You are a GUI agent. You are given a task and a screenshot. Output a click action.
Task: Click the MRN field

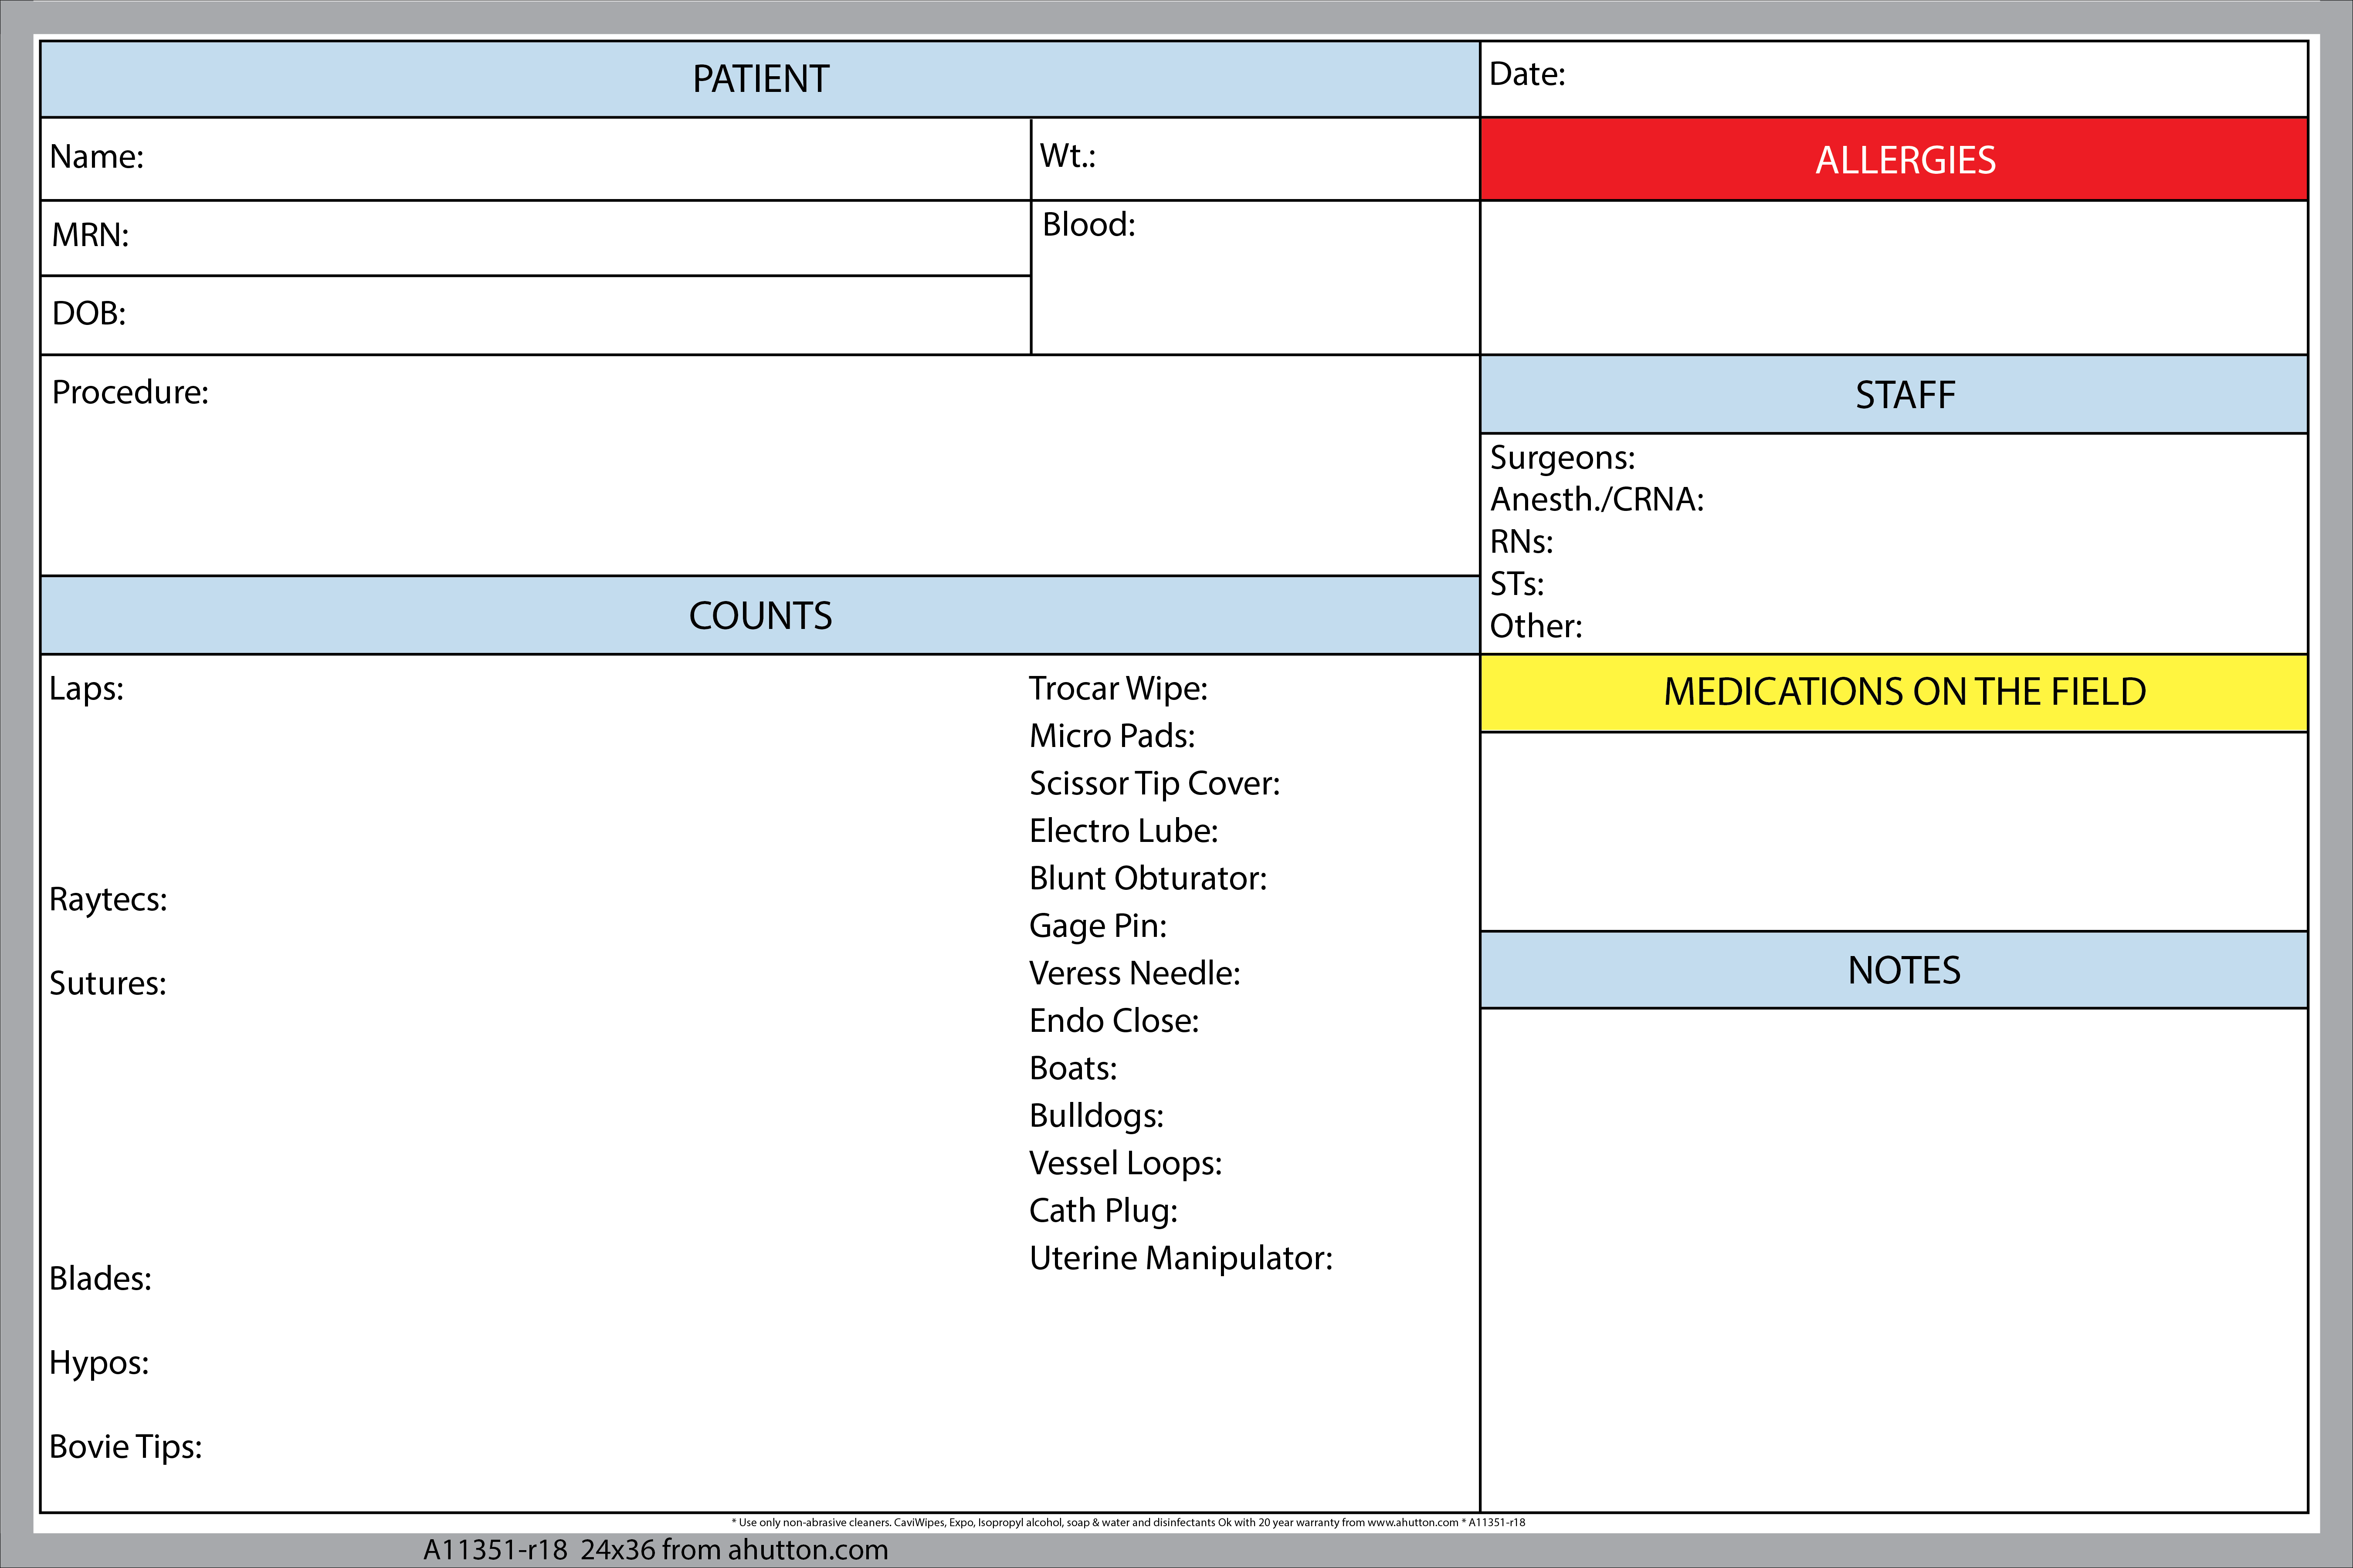(535, 238)
